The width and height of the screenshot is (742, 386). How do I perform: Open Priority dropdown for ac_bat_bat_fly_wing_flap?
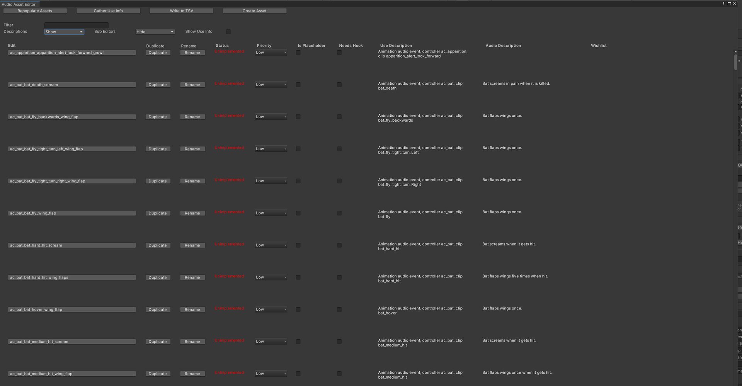pos(271,213)
